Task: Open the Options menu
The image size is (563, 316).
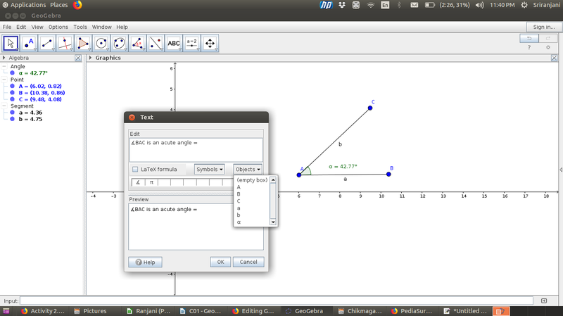Action: click(58, 27)
